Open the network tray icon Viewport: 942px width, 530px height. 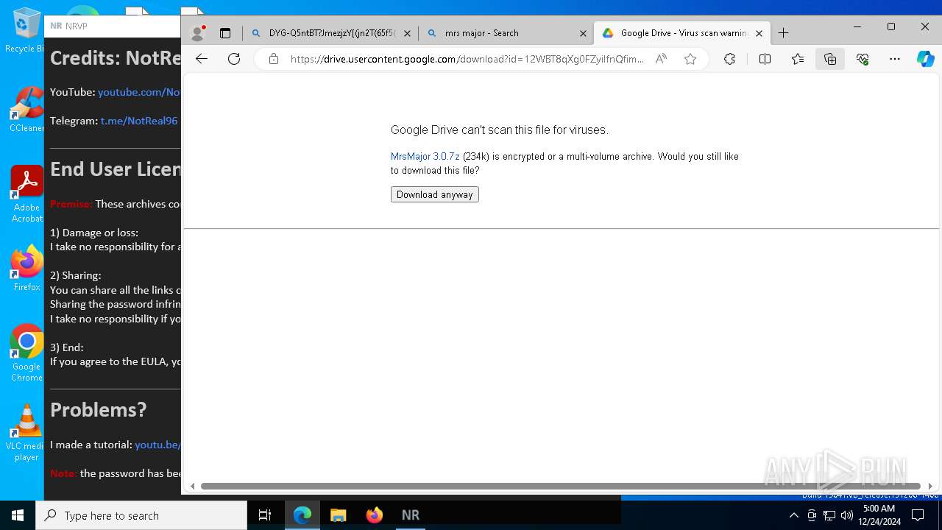tap(829, 515)
